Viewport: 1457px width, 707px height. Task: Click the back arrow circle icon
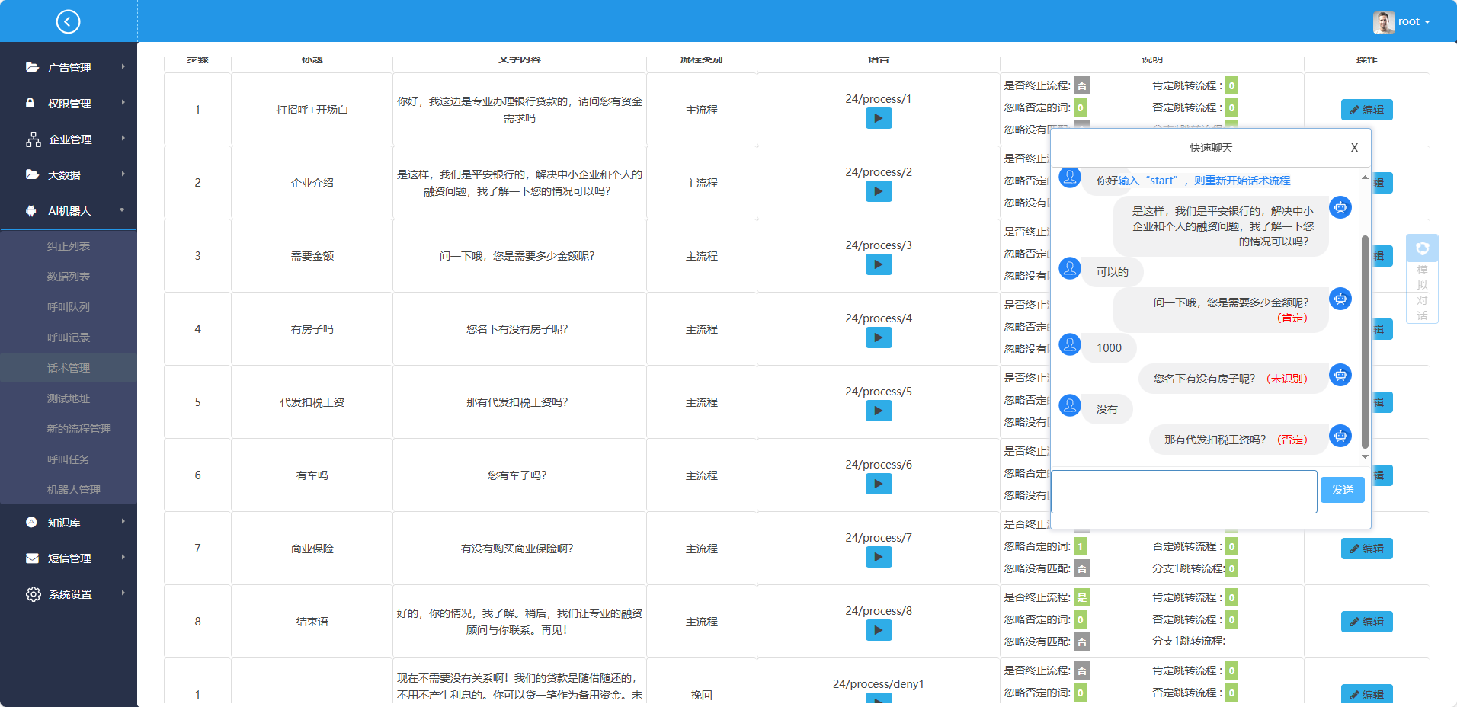[68, 21]
